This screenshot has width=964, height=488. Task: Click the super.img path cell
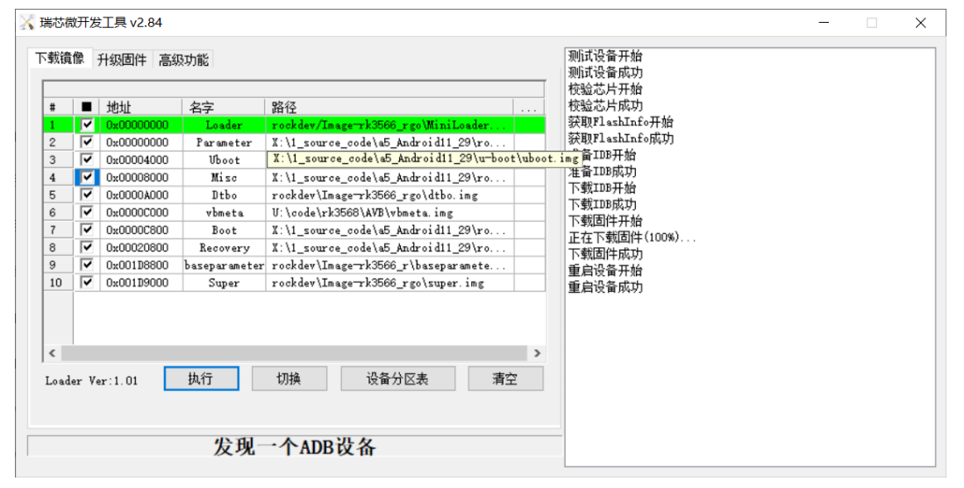pos(389,283)
